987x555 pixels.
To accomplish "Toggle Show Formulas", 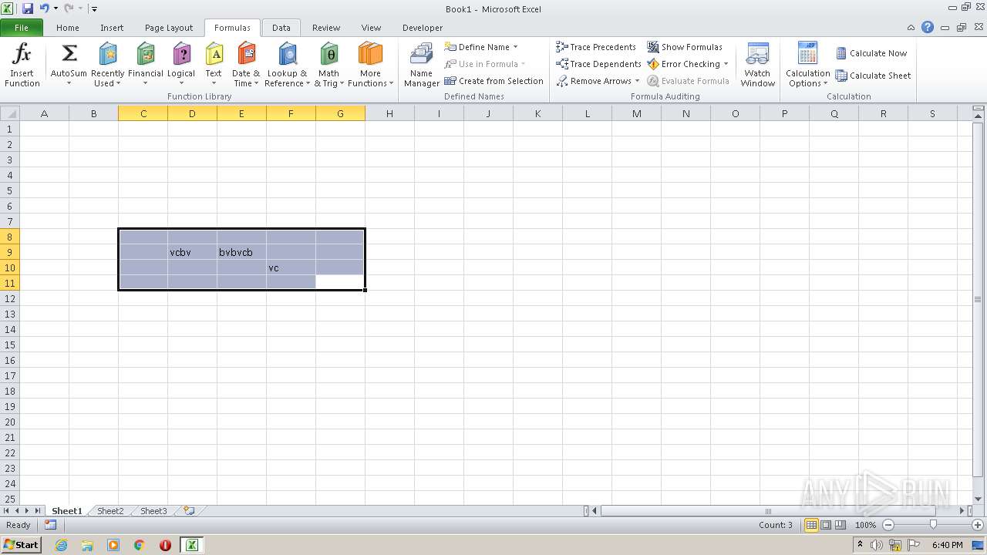I will (685, 47).
